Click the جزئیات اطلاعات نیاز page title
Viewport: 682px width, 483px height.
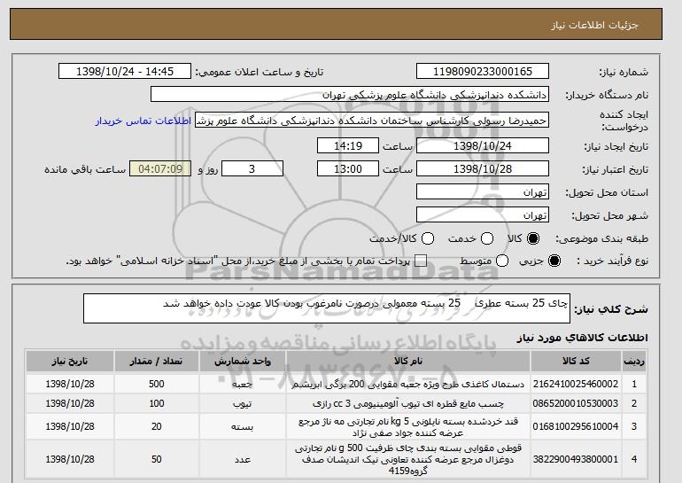click(594, 25)
